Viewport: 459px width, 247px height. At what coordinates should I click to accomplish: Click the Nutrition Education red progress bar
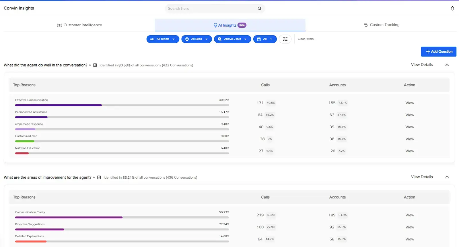(x=122, y=153)
